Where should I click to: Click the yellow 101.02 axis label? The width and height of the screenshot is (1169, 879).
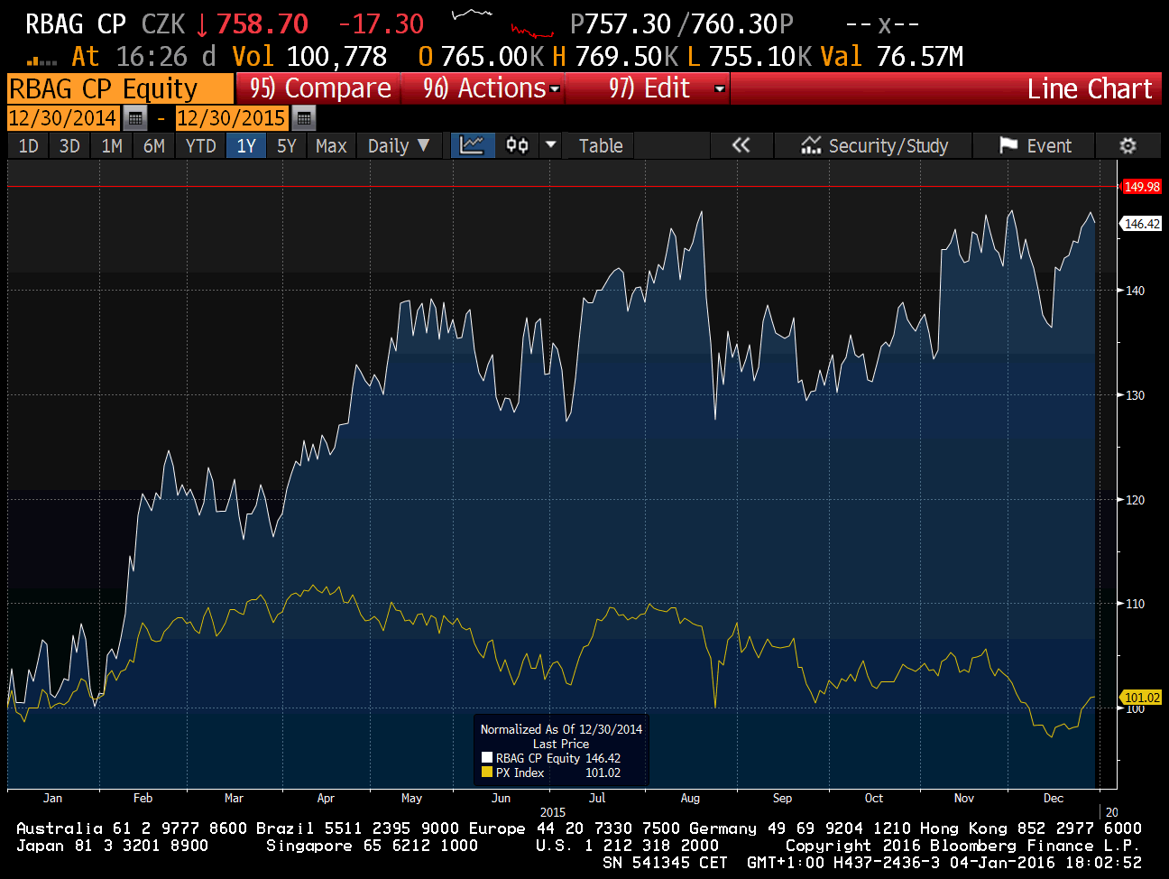coord(1141,698)
